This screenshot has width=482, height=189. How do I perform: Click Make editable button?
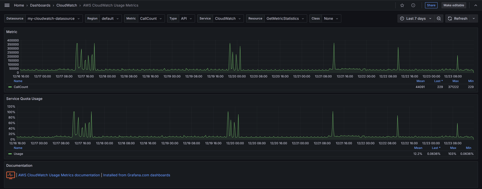(454, 5)
